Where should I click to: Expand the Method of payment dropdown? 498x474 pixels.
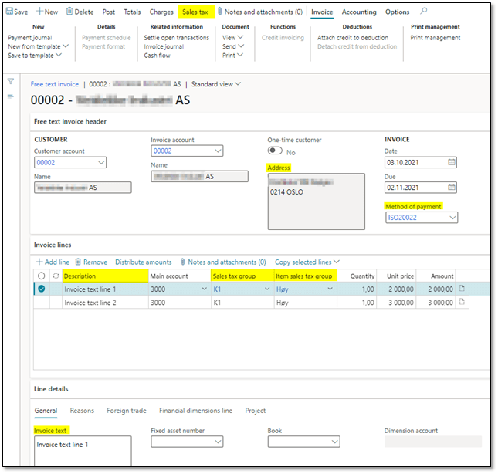(x=452, y=218)
